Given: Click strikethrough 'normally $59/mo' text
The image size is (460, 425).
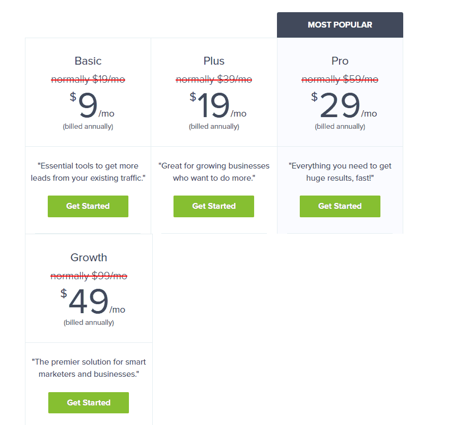Looking at the screenshot, I should tap(340, 79).
